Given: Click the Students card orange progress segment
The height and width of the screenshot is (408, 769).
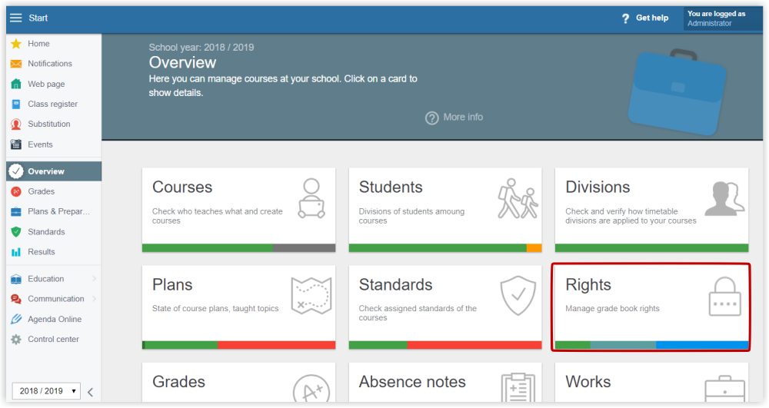Looking at the screenshot, I should (534, 248).
